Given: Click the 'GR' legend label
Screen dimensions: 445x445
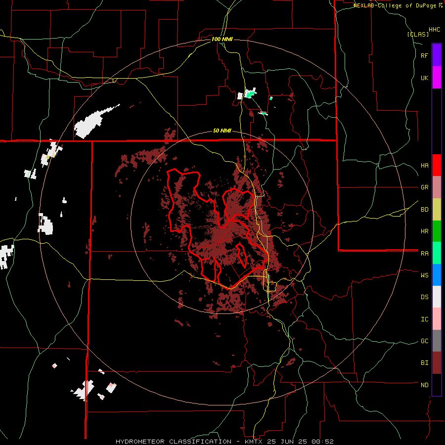Looking at the screenshot, I should click(424, 187).
